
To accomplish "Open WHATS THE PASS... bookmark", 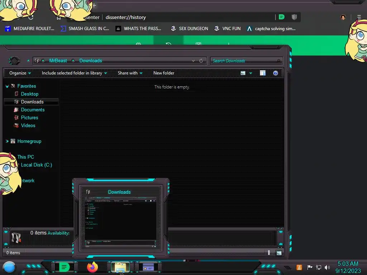I will point(139,29).
